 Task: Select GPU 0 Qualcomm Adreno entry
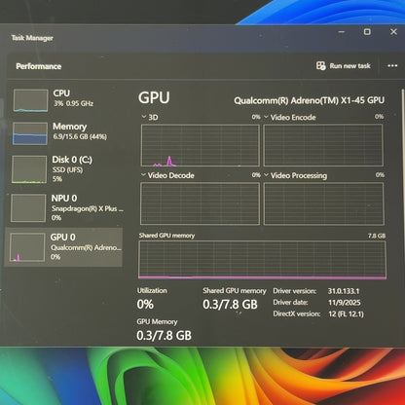63,247
